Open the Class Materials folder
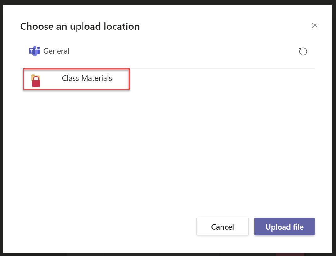 point(87,78)
